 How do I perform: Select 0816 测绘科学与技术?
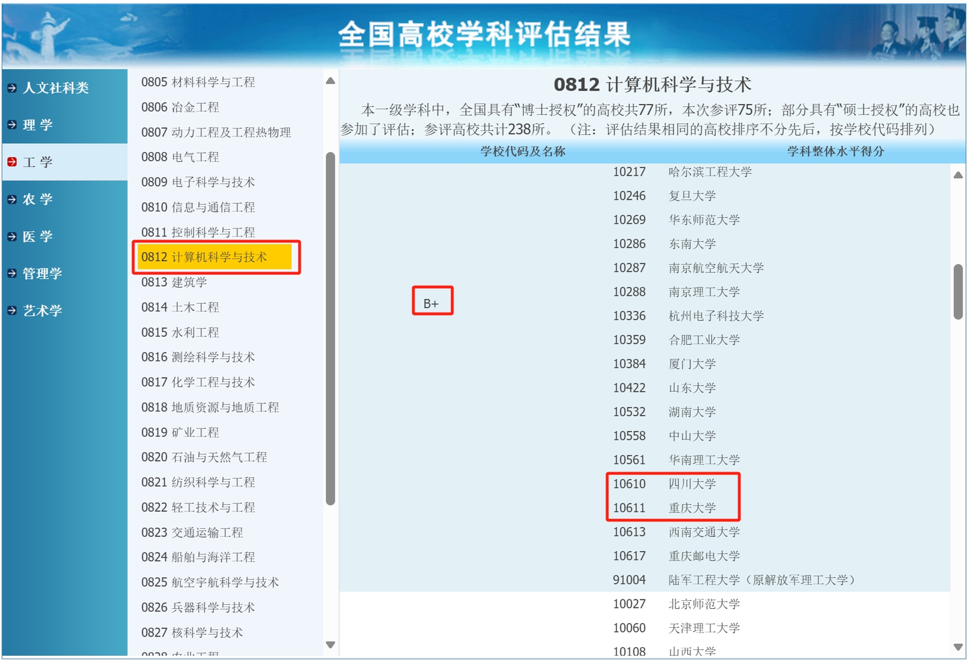(198, 358)
